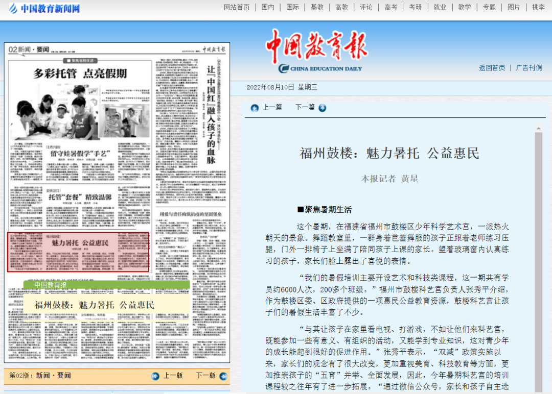552x394 pixels.
Task: Open the 国内 news section
Action: click(268, 7)
